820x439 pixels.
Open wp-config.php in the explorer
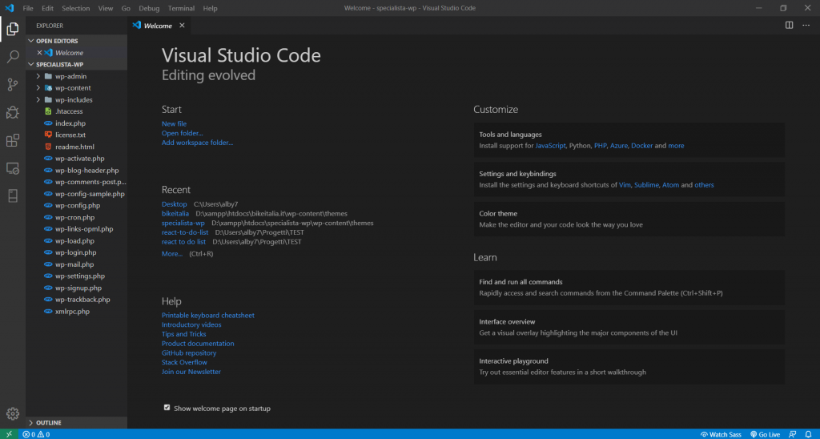pos(76,205)
